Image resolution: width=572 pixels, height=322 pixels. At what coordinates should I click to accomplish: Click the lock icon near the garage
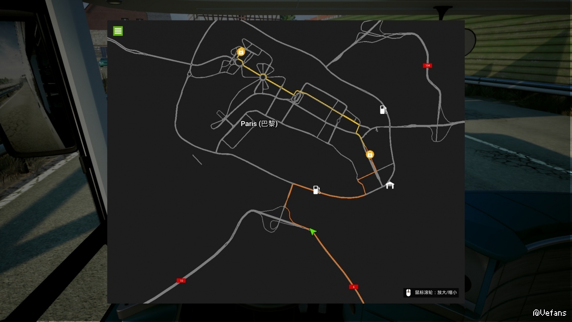[370, 155]
